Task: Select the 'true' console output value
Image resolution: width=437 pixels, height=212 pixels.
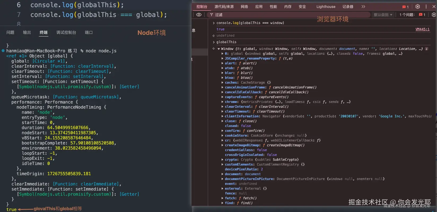Action: [x=220, y=29]
